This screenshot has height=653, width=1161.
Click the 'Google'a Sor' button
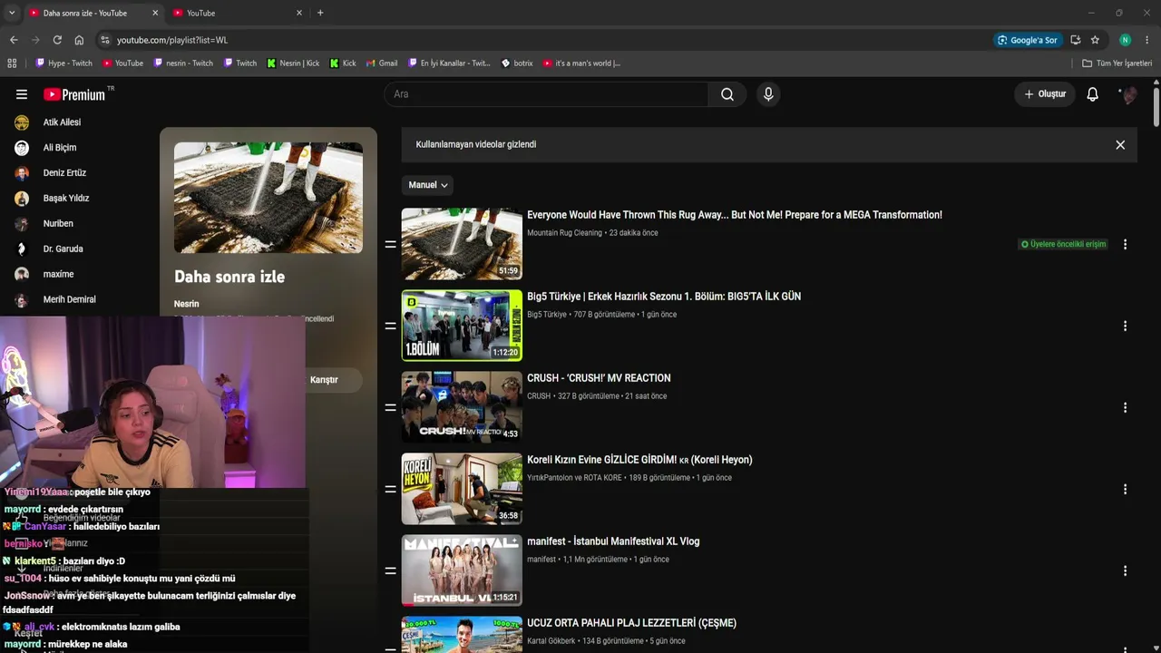click(x=1028, y=40)
